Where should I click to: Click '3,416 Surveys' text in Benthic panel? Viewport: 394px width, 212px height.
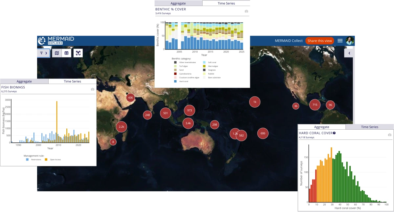[x=163, y=13]
